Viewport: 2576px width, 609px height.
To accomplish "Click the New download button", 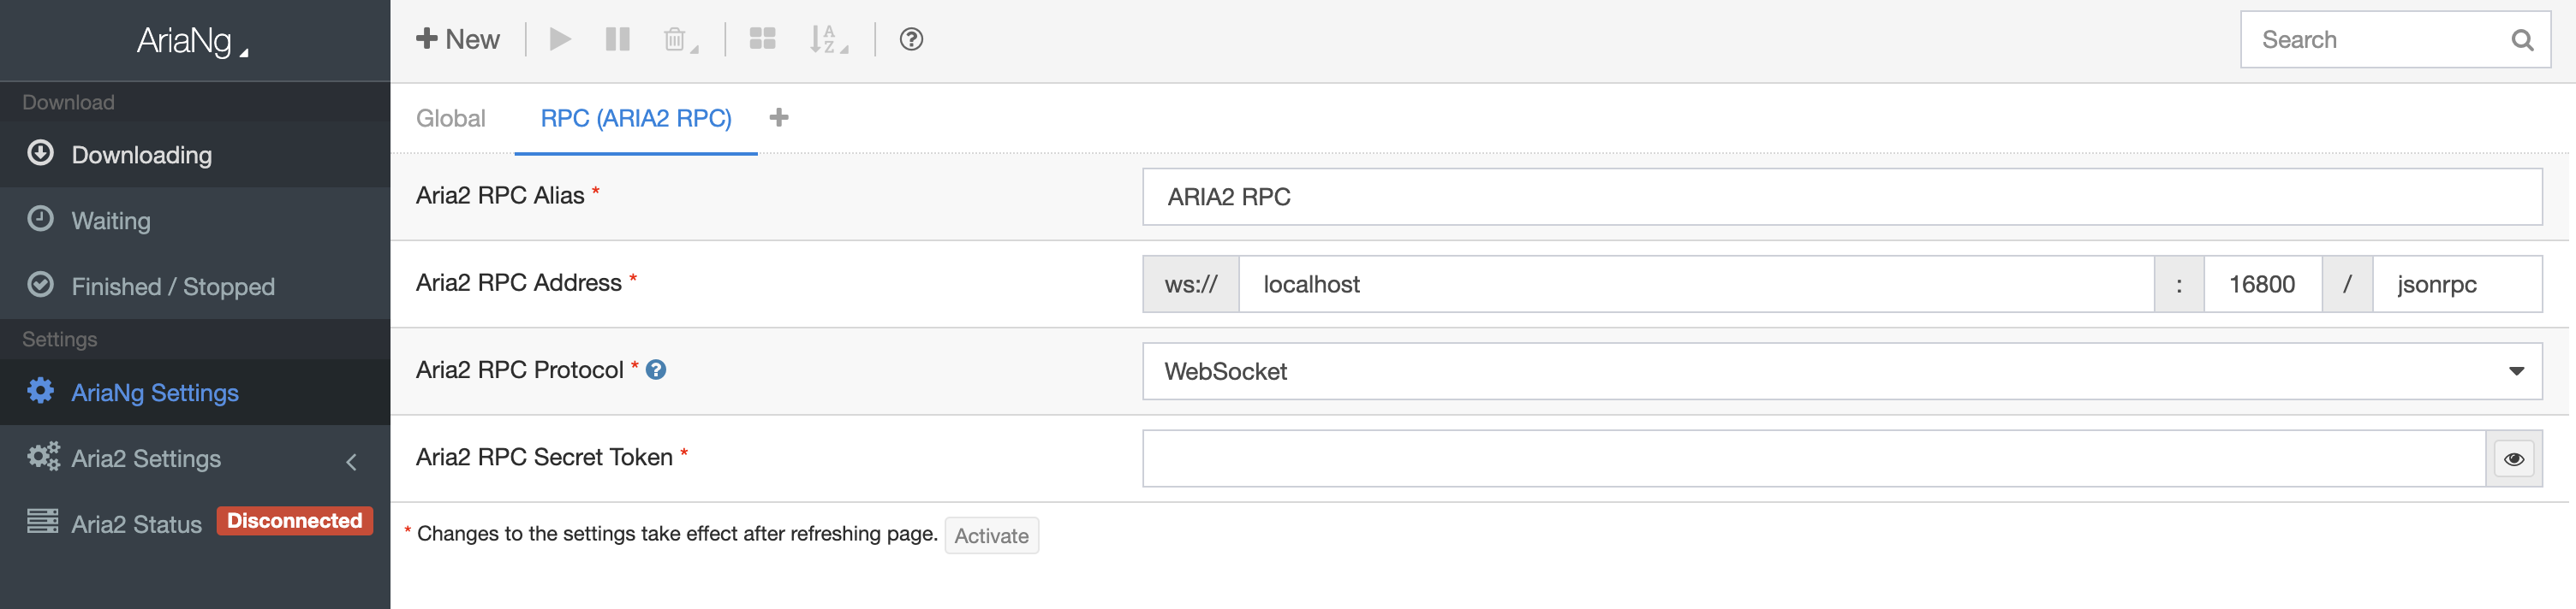I will [x=458, y=40].
